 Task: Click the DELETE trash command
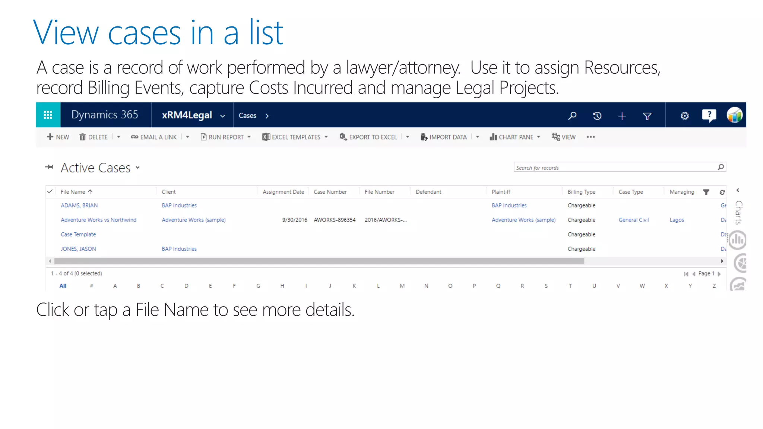pyautogui.click(x=94, y=137)
